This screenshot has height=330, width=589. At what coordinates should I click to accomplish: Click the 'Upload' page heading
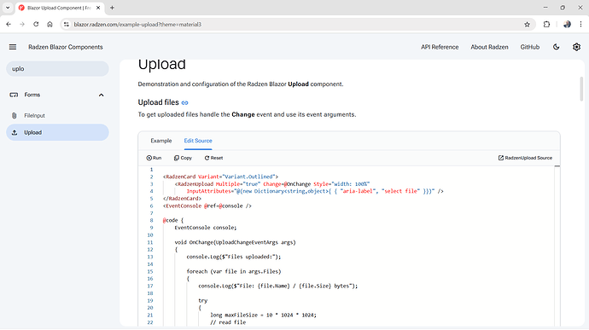pyautogui.click(x=162, y=64)
